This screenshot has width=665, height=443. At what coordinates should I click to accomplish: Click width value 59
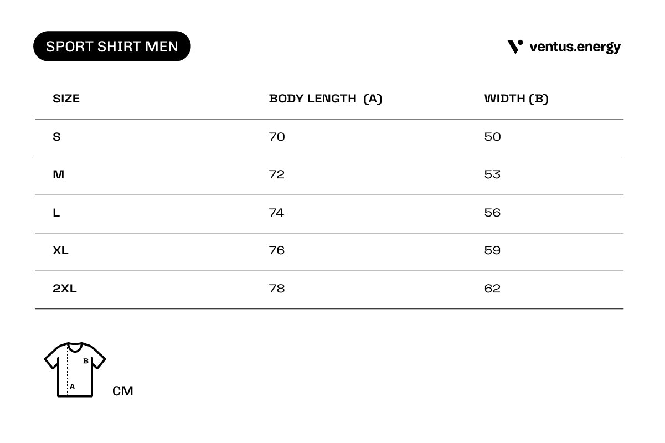tap(492, 250)
